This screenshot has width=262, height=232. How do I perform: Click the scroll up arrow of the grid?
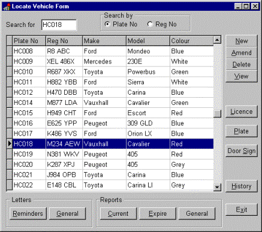[x=217, y=40]
